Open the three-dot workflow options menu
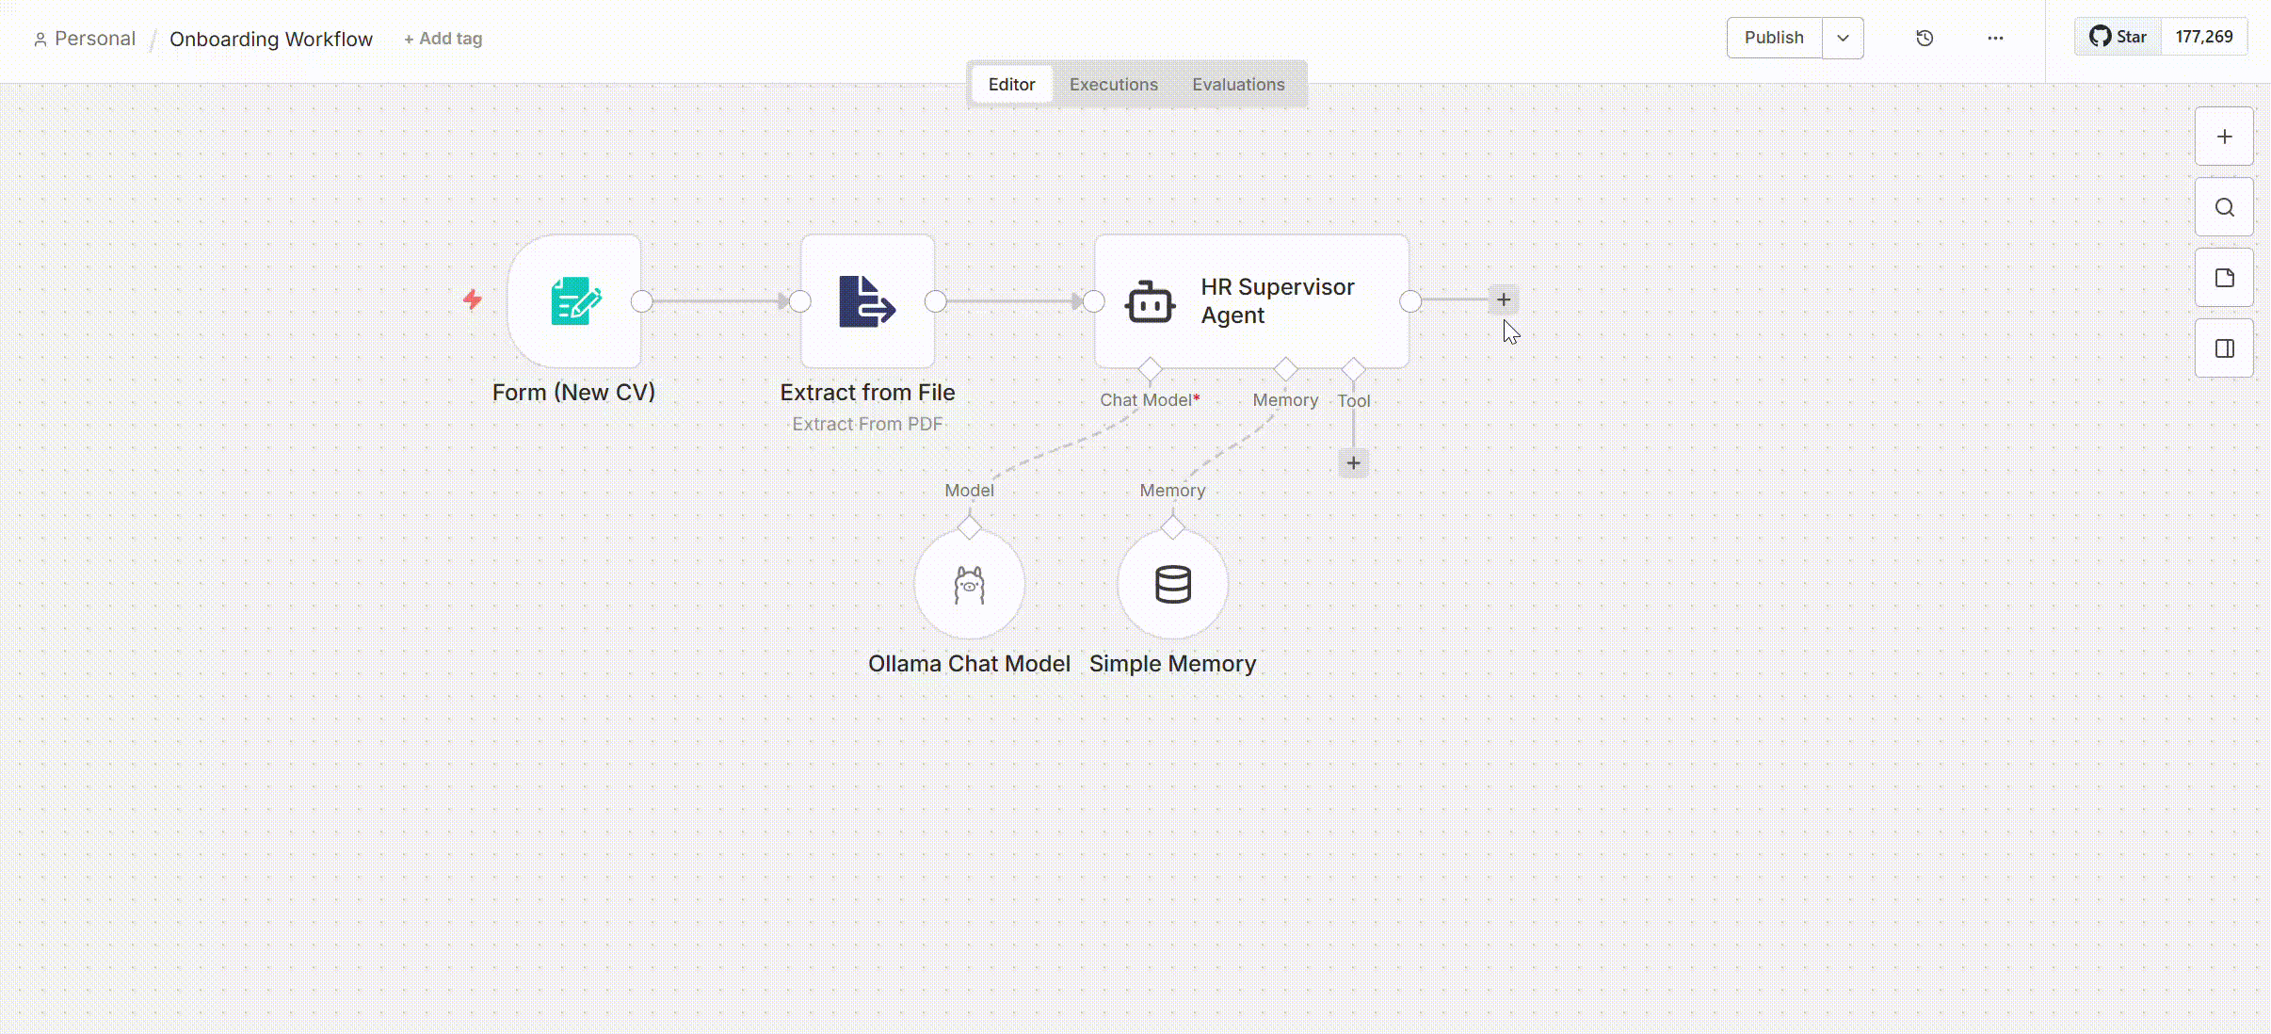This screenshot has height=1034, width=2271. [1995, 38]
